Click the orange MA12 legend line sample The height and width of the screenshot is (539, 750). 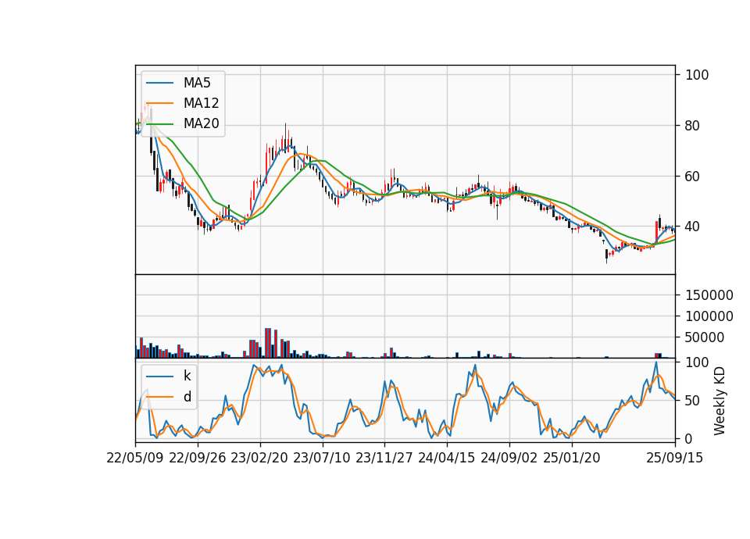click(159, 103)
